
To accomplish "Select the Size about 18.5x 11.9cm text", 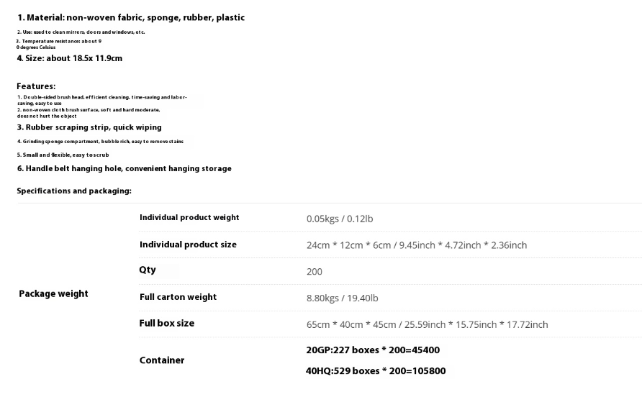I will point(70,58).
